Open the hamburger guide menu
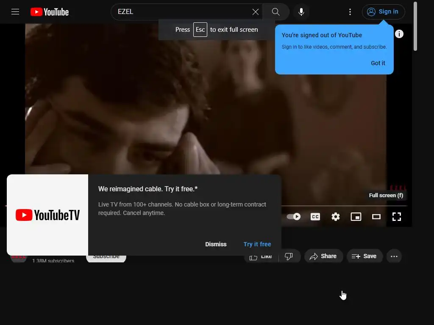The height and width of the screenshot is (325, 434). (x=15, y=12)
